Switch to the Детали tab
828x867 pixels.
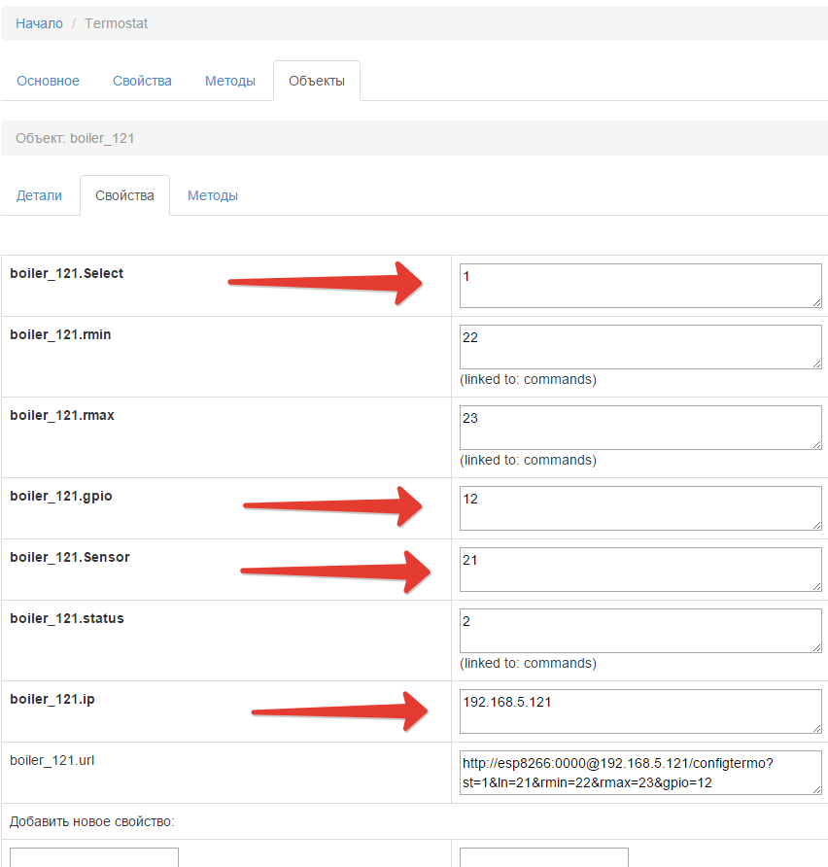coord(39,195)
